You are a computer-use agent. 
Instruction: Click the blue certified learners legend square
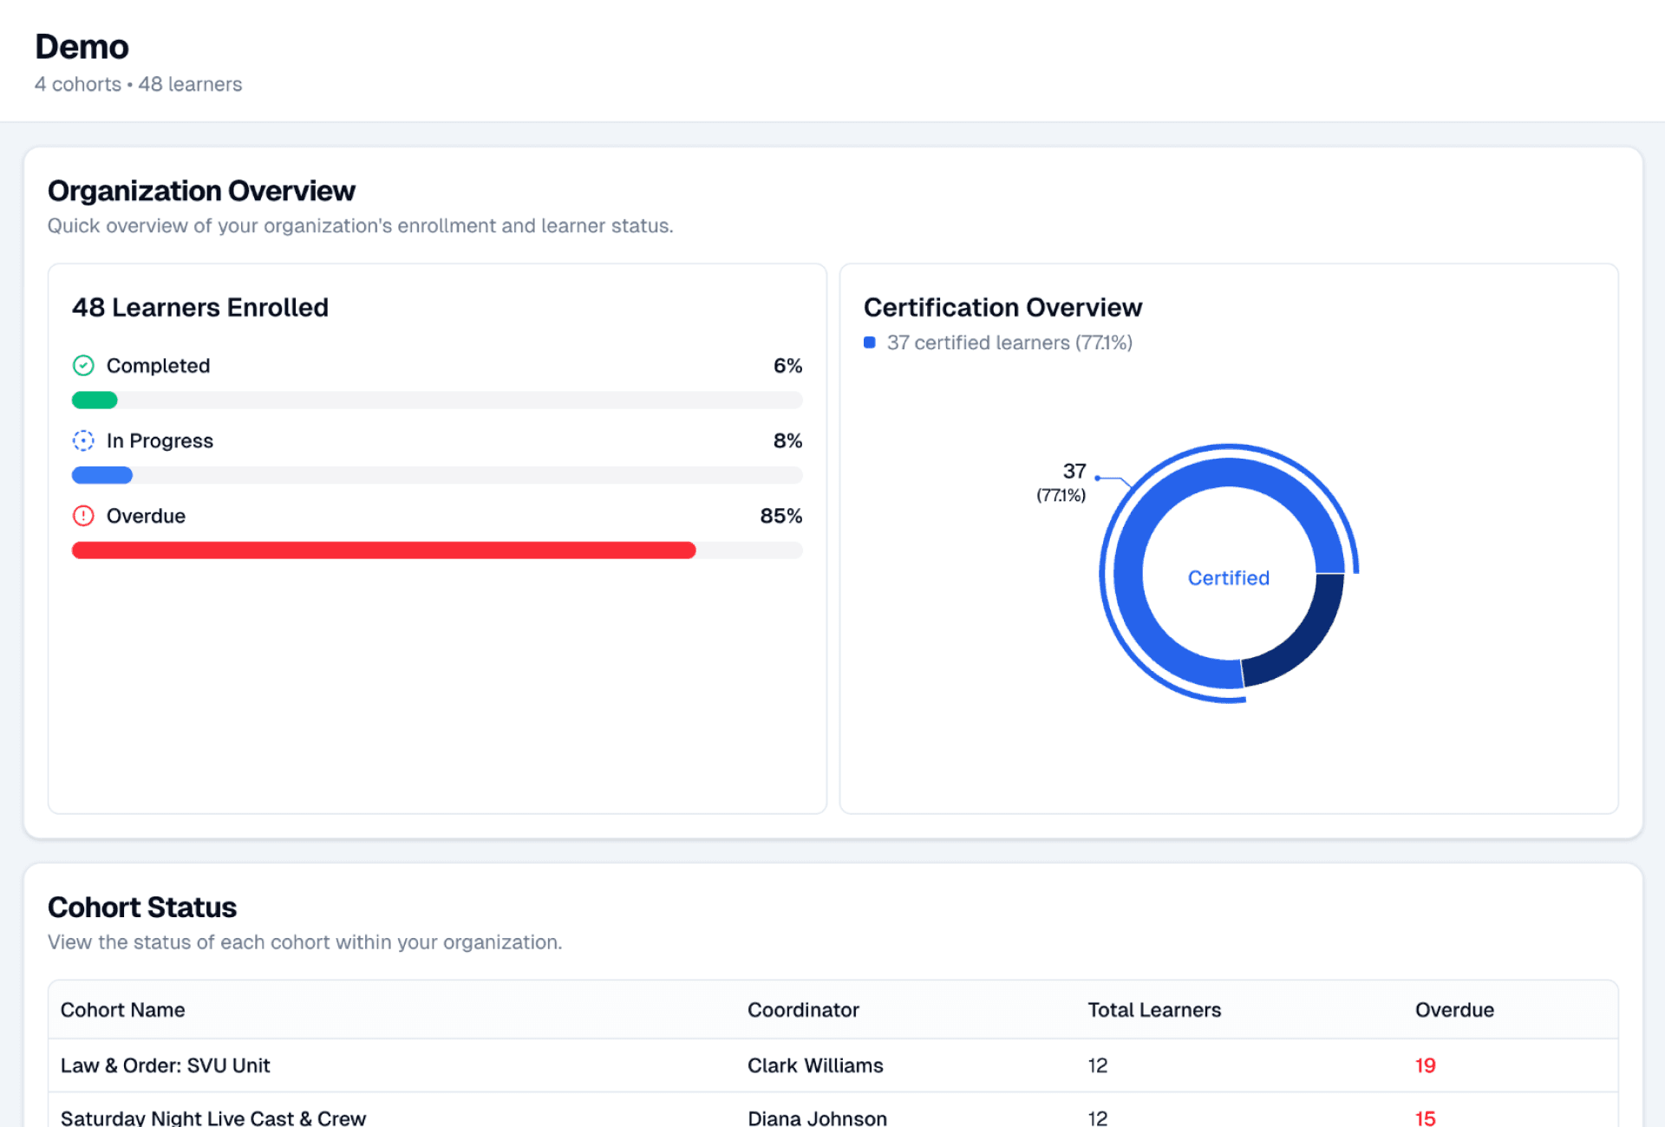870,342
